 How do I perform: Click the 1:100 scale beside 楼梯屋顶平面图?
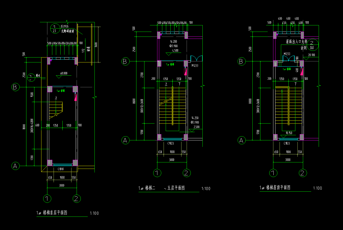point(318,188)
